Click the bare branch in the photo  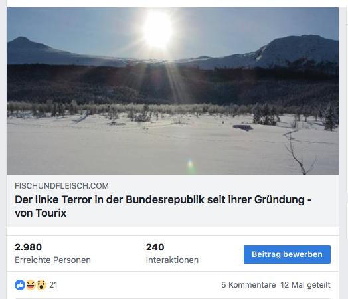pyautogui.click(x=298, y=152)
